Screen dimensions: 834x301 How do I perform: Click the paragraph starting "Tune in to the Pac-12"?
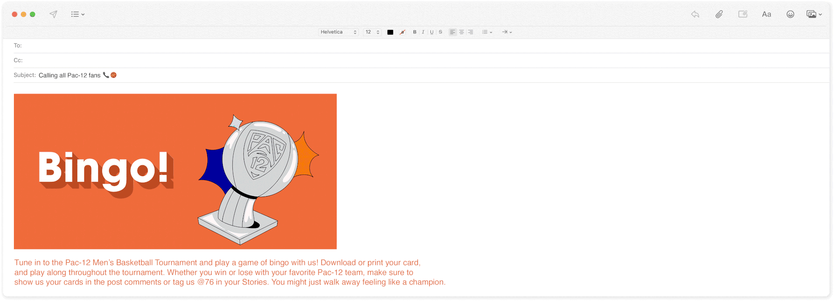[x=230, y=272]
